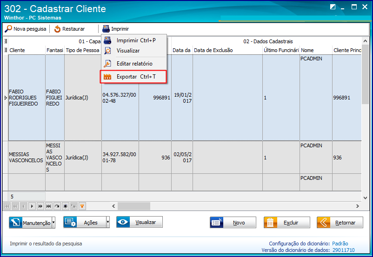Click the Data de Exclusão column header
Image resolution: width=373 pixels, height=257 pixels.
(x=227, y=50)
